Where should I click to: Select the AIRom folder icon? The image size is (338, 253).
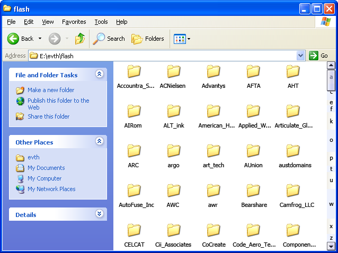click(x=134, y=111)
